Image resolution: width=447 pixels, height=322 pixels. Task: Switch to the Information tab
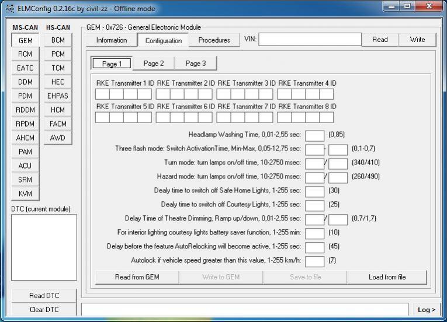tap(112, 40)
